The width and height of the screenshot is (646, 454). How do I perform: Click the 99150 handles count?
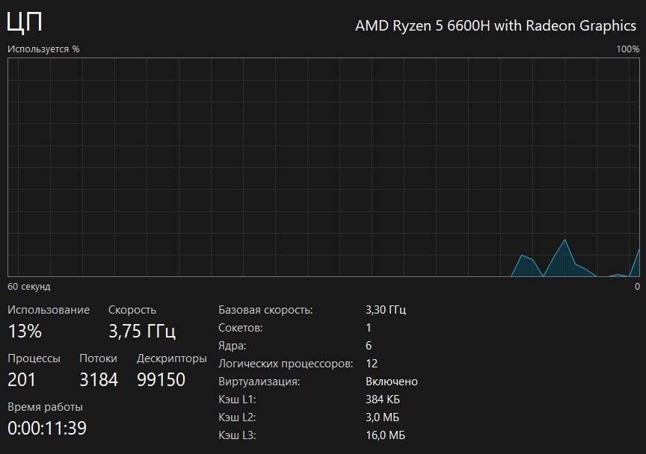click(x=161, y=379)
